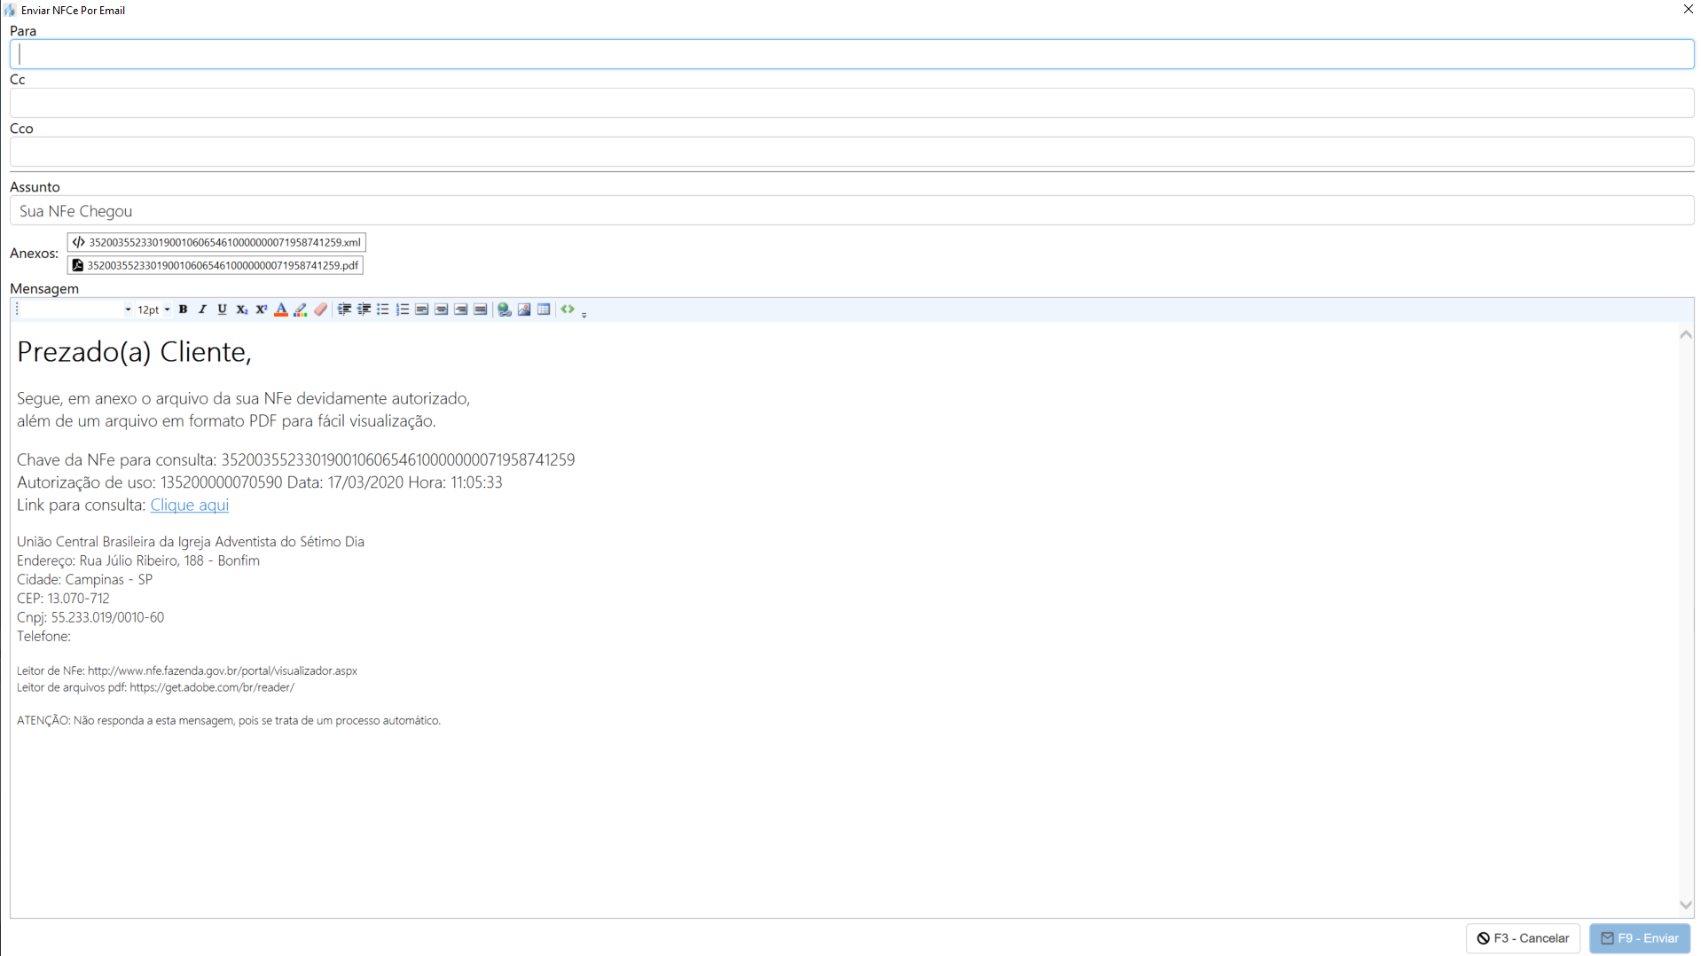Click the 'CEP: 13.070-712' line

click(63, 599)
